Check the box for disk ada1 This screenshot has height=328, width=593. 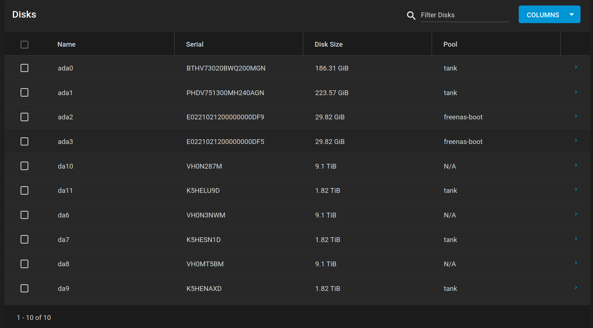(25, 93)
